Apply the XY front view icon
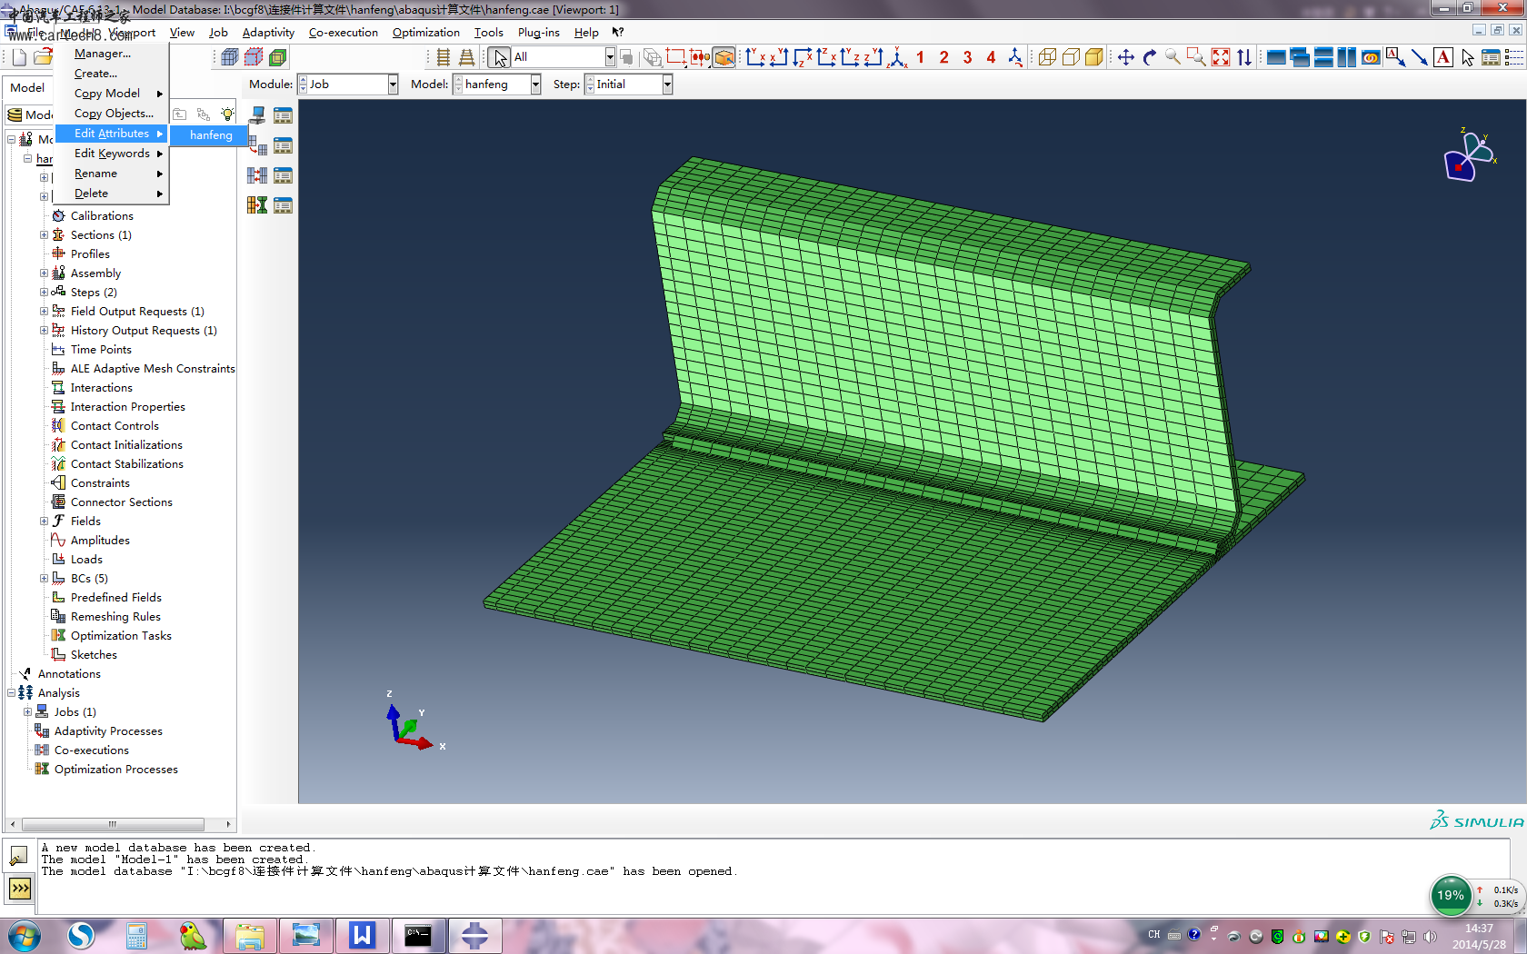Image resolution: width=1527 pixels, height=954 pixels. [x=755, y=57]
